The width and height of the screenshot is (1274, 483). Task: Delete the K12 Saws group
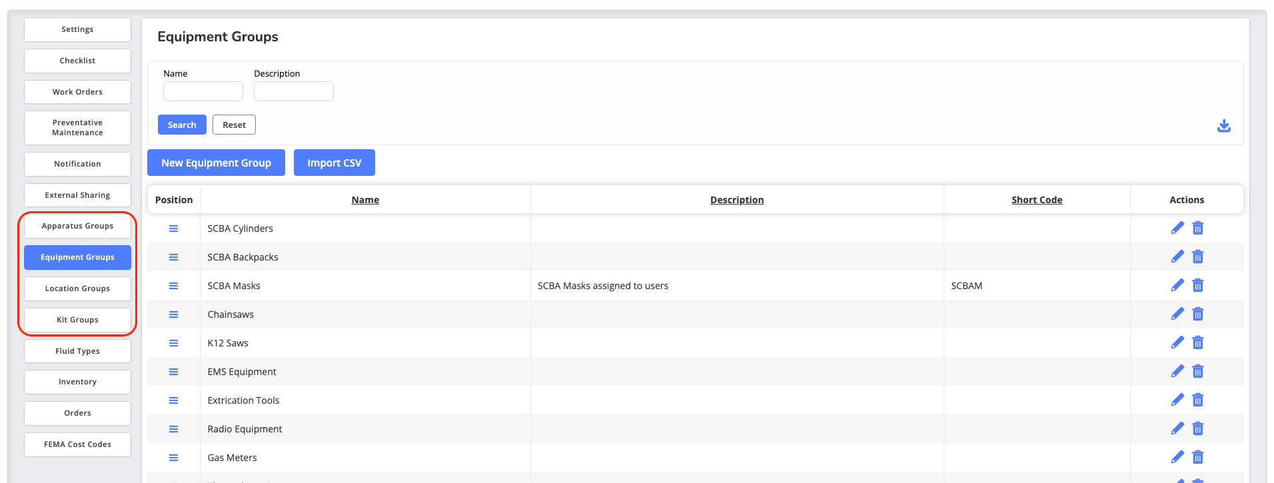(x=1198, y=342)
